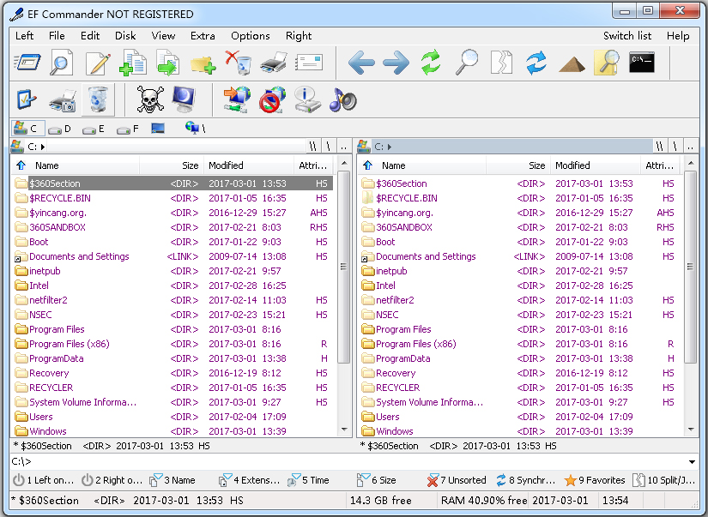708x517 pixels.
Task: Select drive D in the drive bar
Action: [59, 129]
